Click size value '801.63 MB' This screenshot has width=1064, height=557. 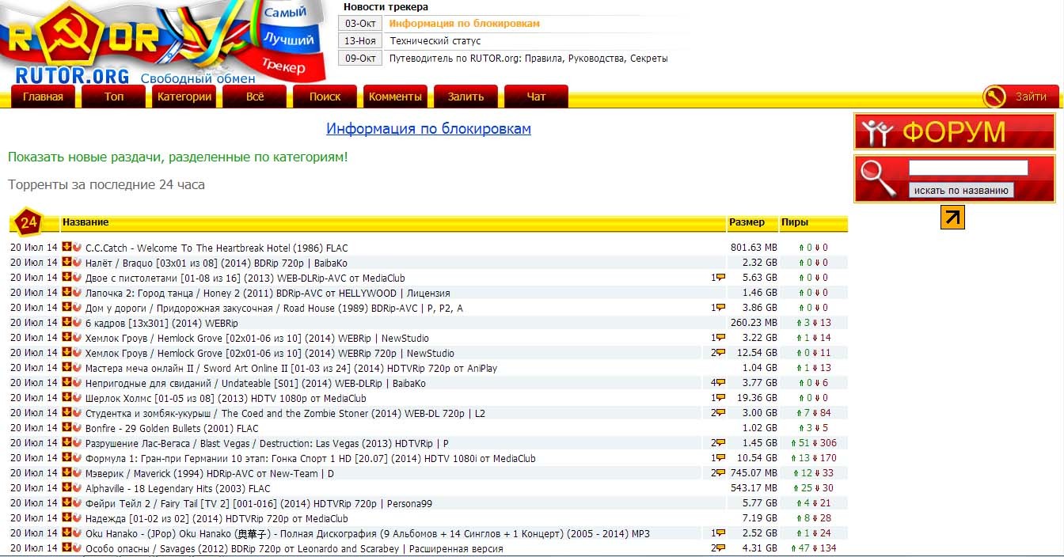coord(754,248)
